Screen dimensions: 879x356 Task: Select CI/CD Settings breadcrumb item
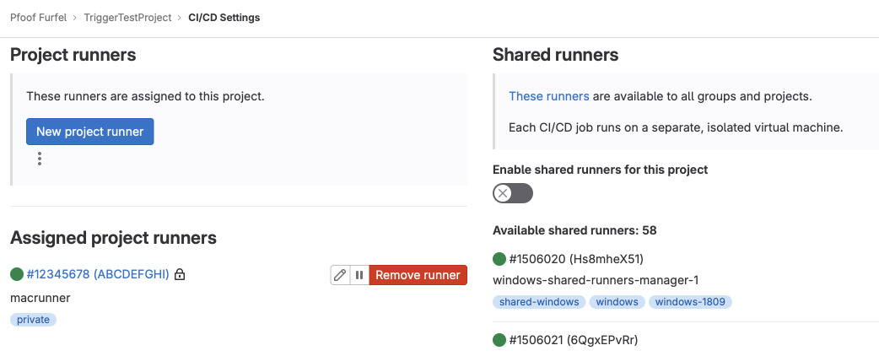224,17
